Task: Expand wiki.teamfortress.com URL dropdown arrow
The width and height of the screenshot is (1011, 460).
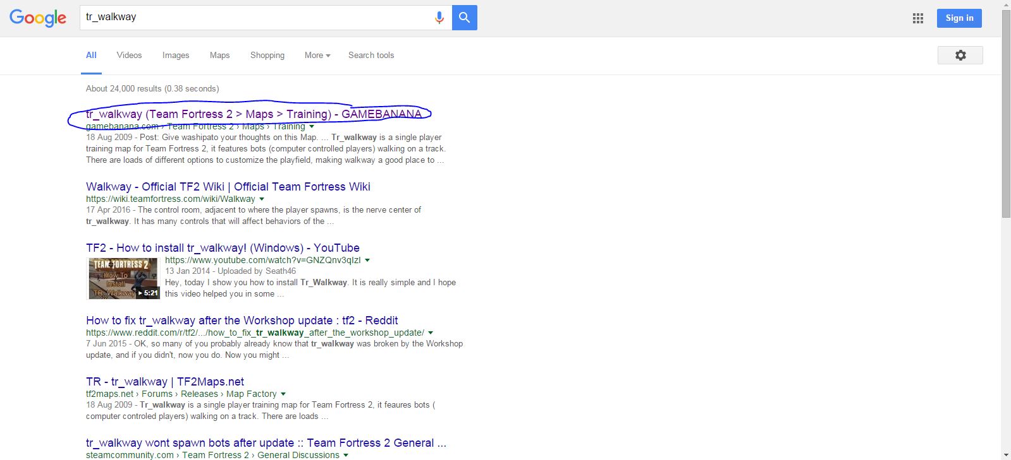Action: [262, 199]
